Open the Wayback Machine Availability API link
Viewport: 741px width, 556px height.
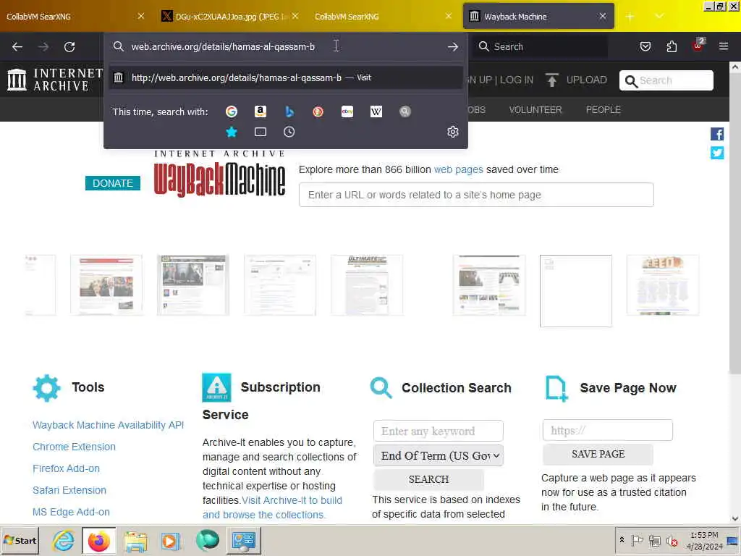click(x=109, y=425)
